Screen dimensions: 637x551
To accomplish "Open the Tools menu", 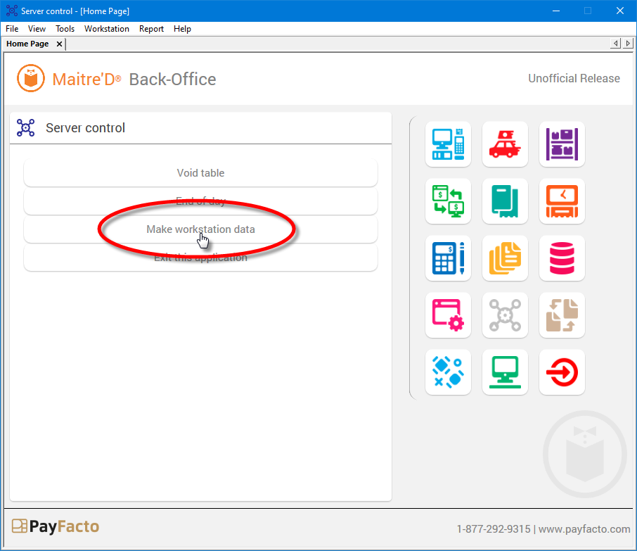I will tap(65, 29).
